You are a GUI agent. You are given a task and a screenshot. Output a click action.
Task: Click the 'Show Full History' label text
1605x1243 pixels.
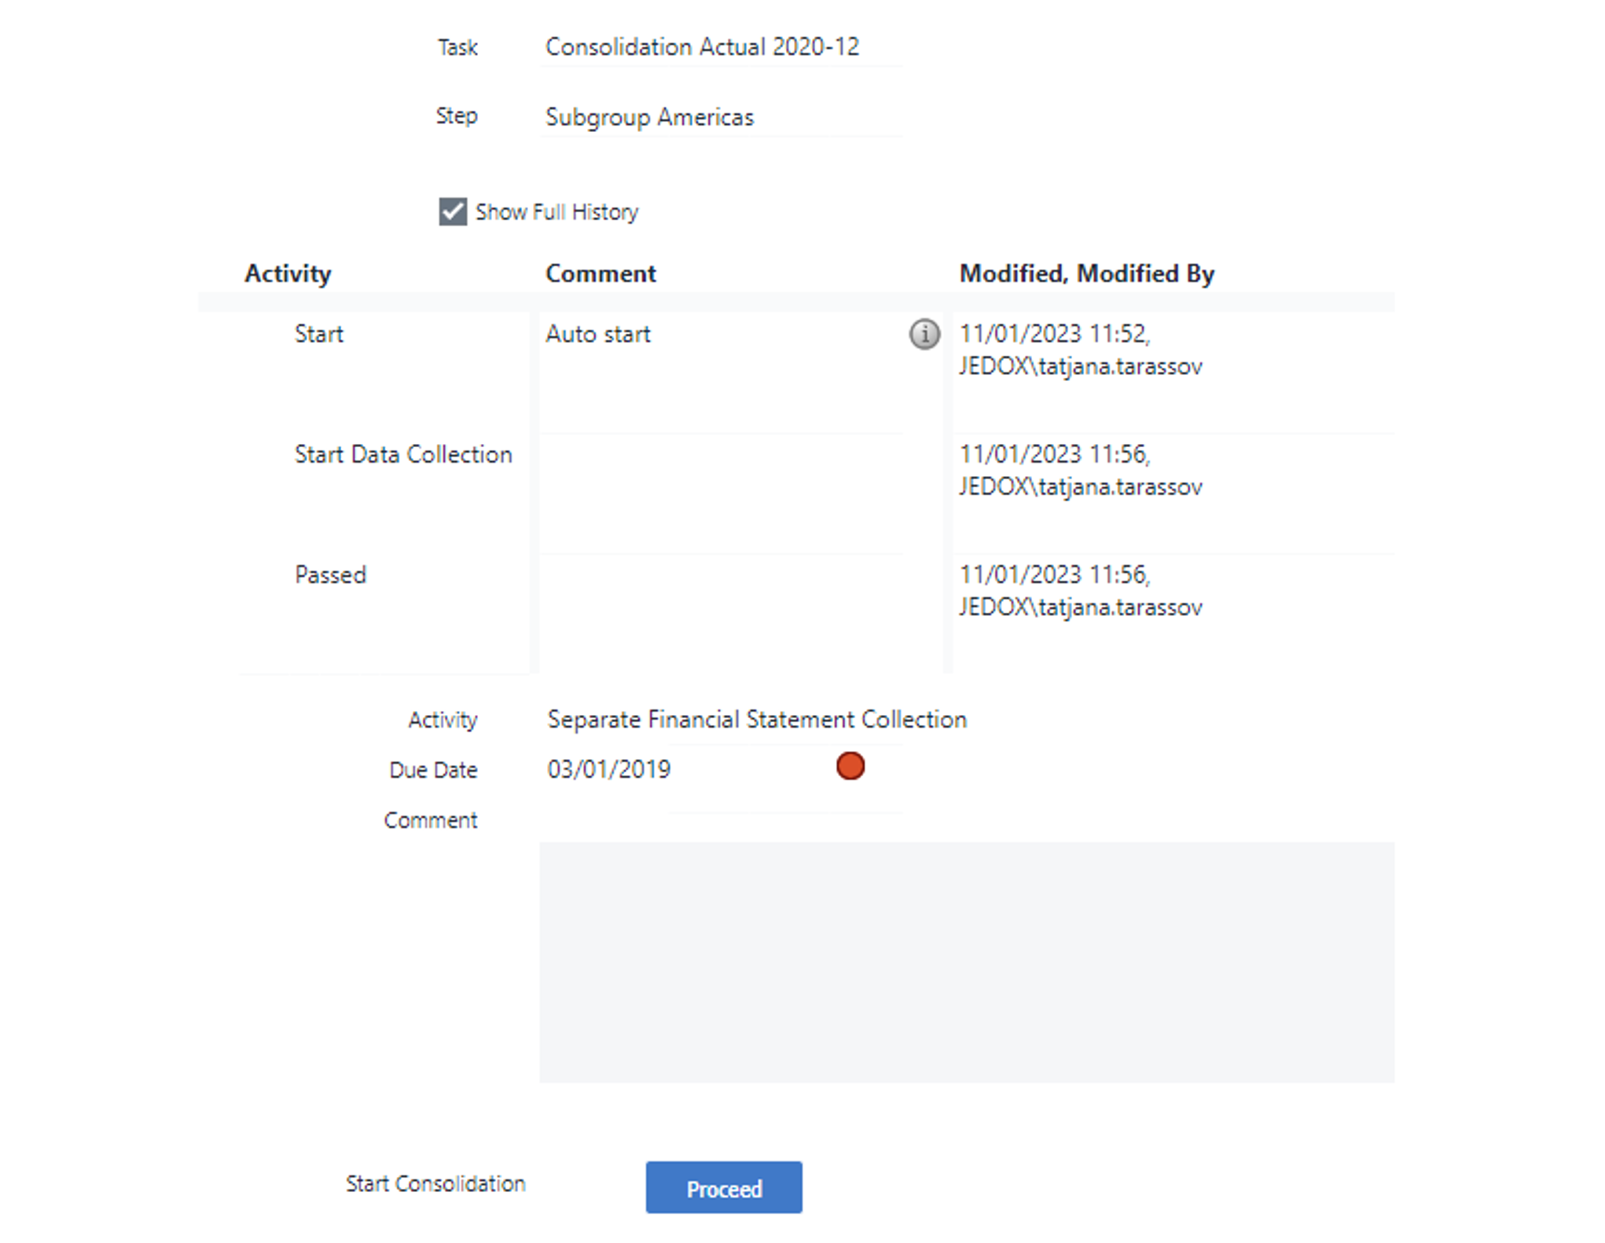click(x=556, y=212)
